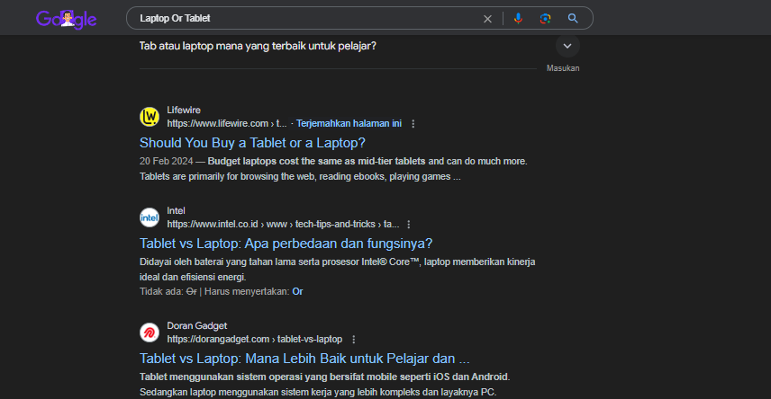
Task: Open the question text Tab atau laptop mana yang terbaik
Action: [x=258, y=46]
